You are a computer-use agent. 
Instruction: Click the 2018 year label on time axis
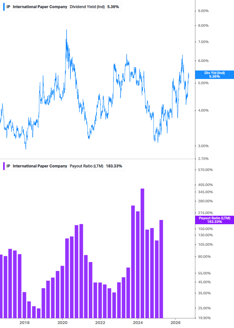coord(24,323)
